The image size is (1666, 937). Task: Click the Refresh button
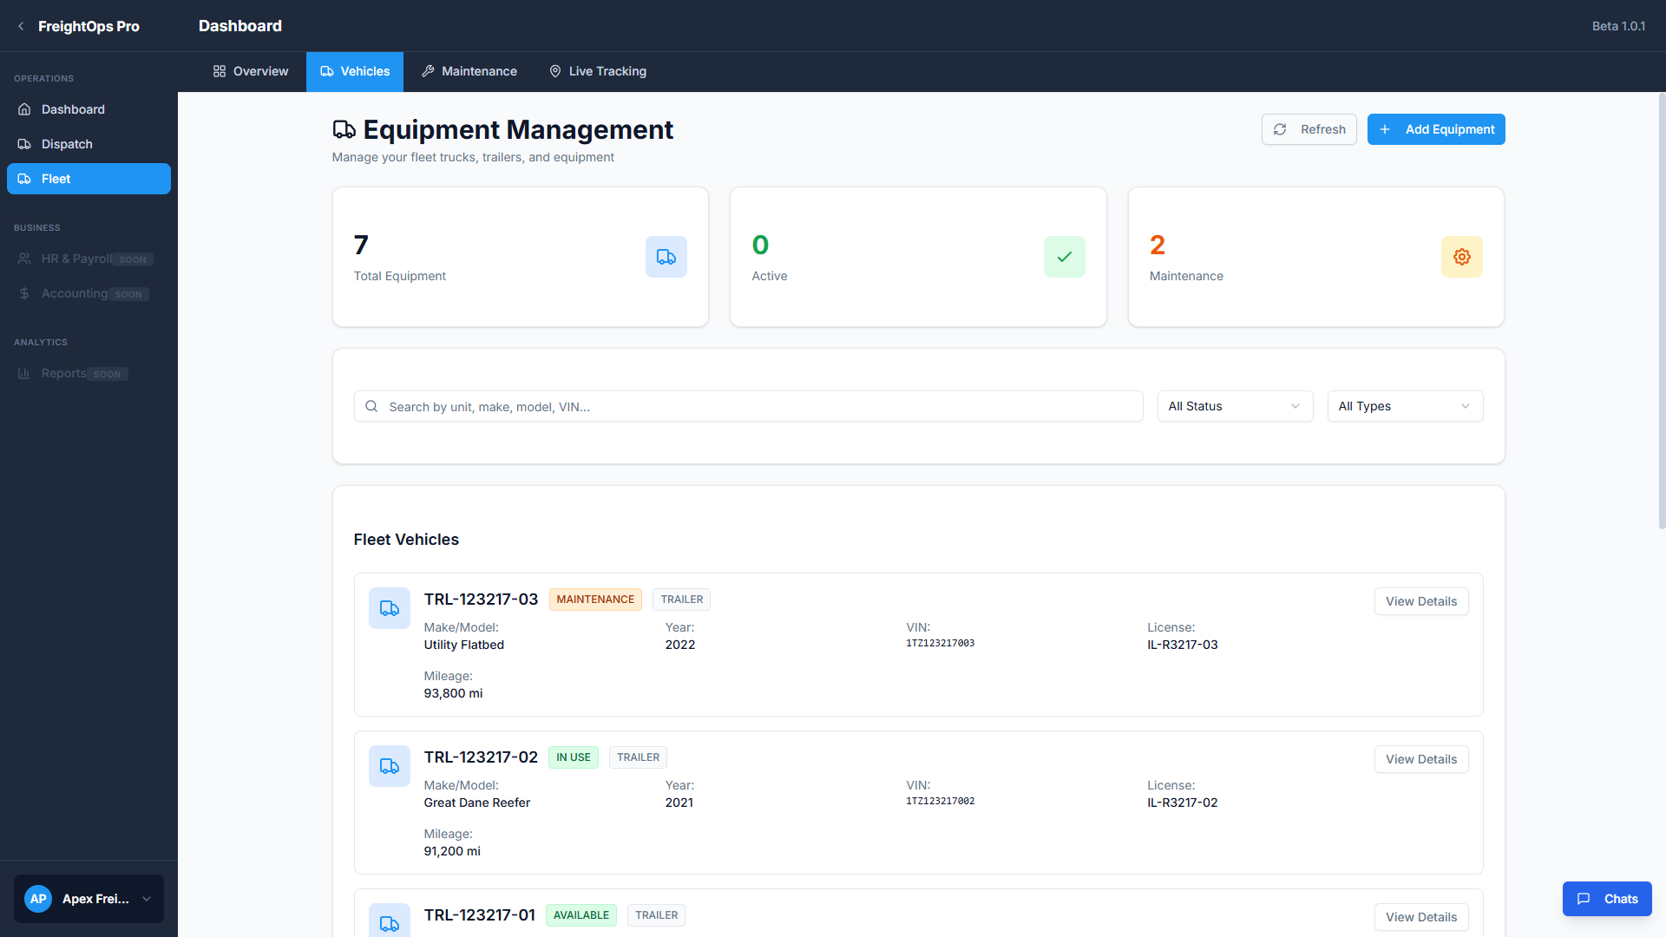click(1309, 129)
